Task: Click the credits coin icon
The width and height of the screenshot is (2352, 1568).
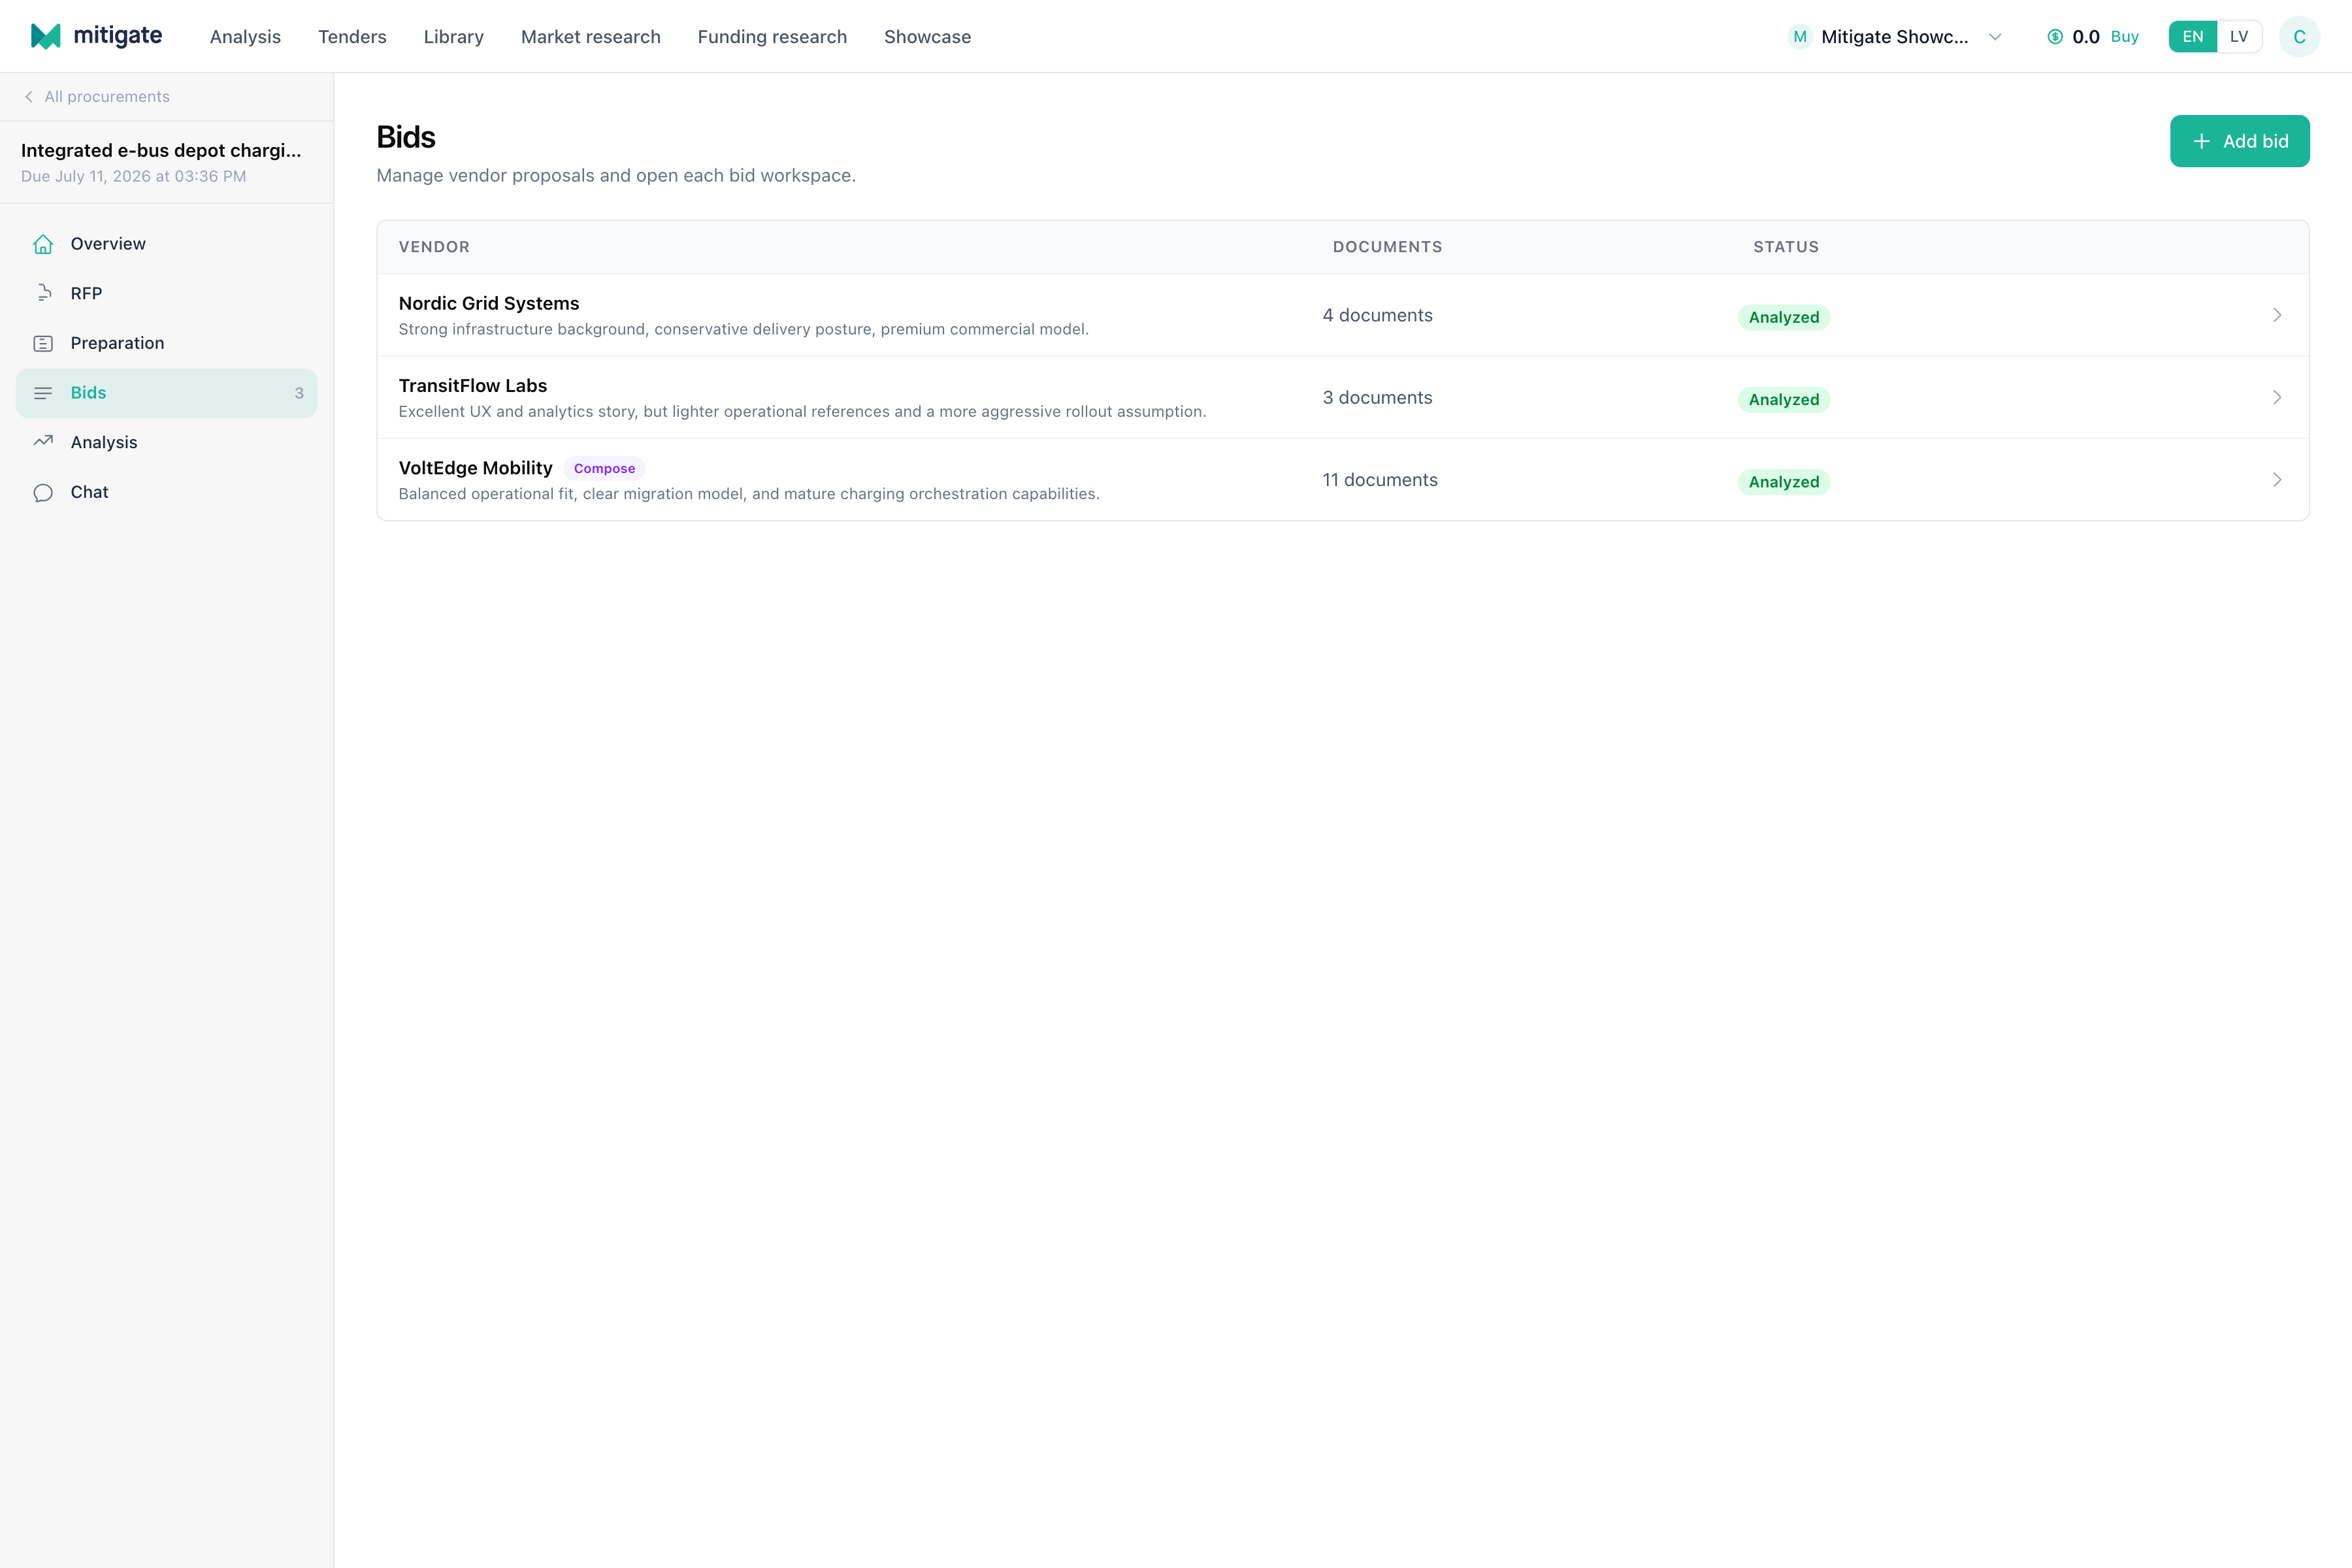Action: [2055, 37]
